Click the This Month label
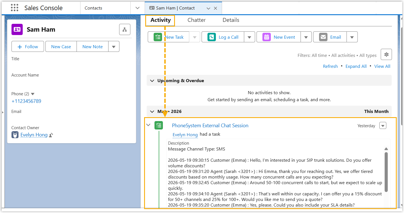 click(376, 112)
